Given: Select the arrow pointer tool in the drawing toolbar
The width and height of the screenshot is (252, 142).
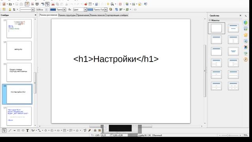Looking at the screenshot, I should [4, 131].
